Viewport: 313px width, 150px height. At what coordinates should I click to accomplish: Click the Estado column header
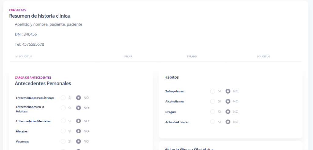[x=192, y=57]
